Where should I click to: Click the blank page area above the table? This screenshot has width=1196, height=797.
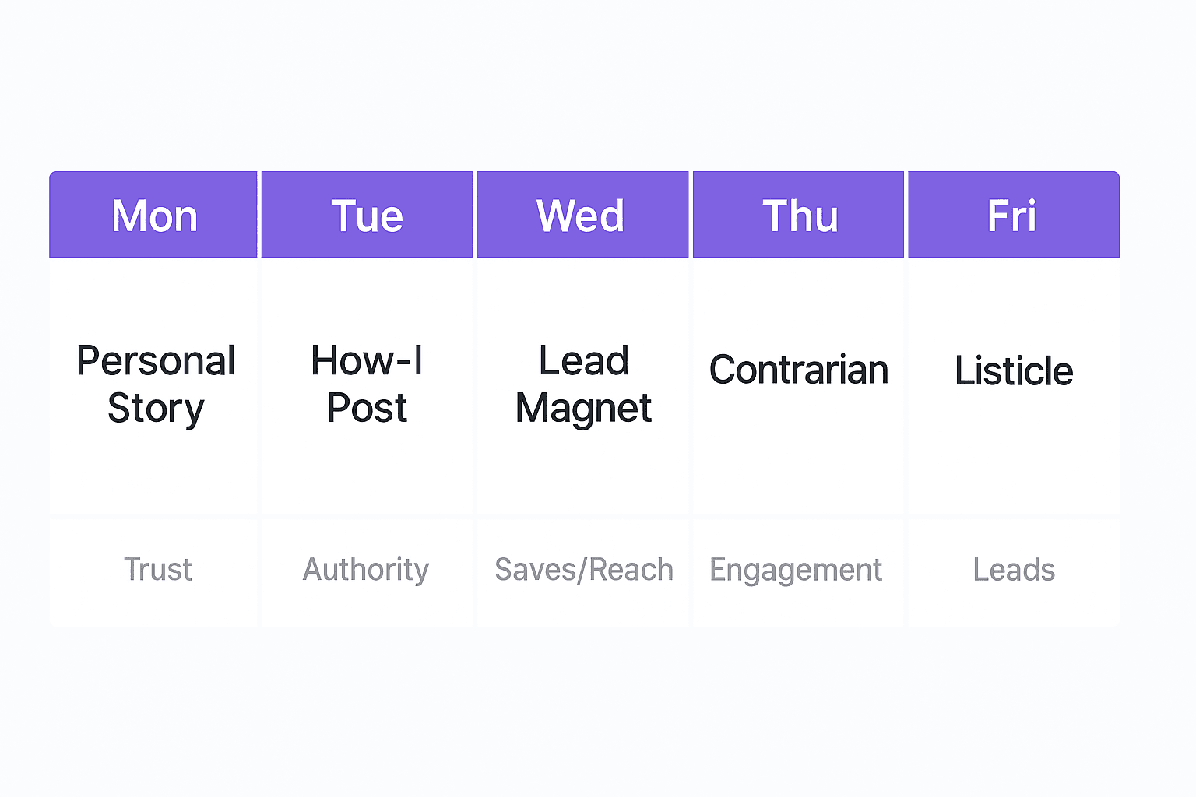coord(598,86)
